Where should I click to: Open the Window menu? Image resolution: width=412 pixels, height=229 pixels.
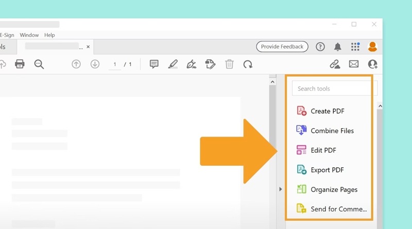click(x=29, y=35)
